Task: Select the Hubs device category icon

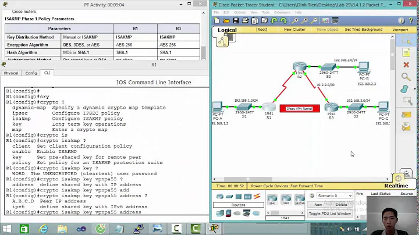Action: [239, 197]
